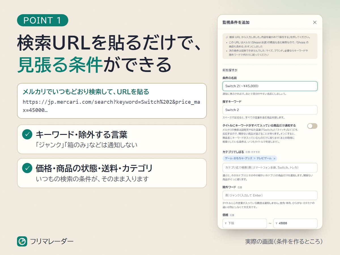Screen dimensions: 340x255
Task: Click the 何を探すか section heading
Action: (230, 70)
